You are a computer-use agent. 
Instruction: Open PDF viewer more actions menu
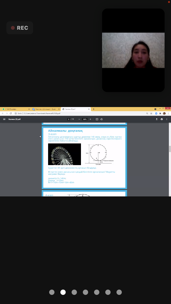point(167,119)
